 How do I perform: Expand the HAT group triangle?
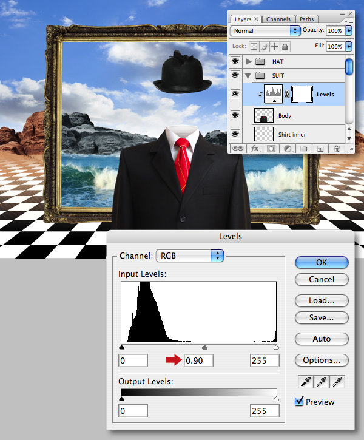(249, 61)
